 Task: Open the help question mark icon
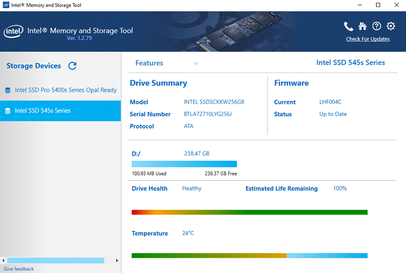click(x=377, y=26)
